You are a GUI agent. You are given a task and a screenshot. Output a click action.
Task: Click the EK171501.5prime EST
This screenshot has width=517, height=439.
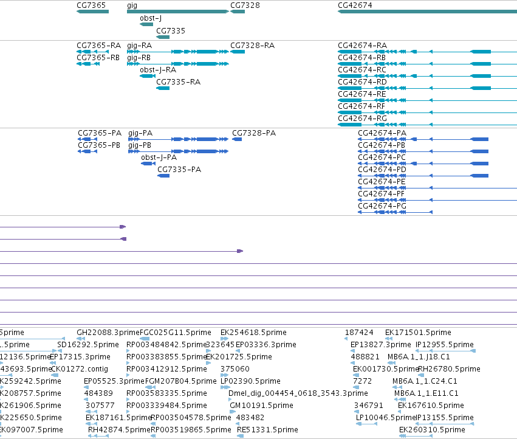[389, 339]
